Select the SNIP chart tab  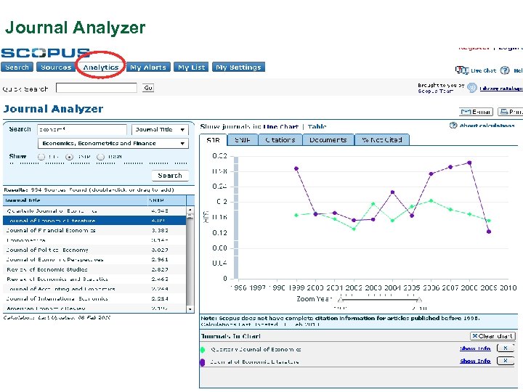[243, 140]
